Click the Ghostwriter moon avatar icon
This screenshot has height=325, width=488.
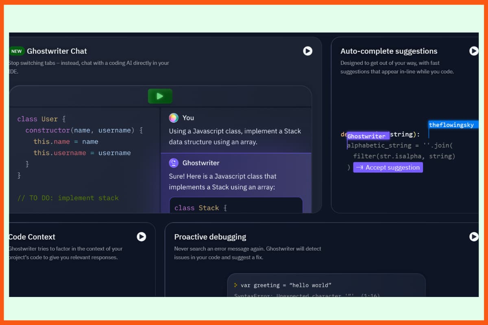coord(174,162)
